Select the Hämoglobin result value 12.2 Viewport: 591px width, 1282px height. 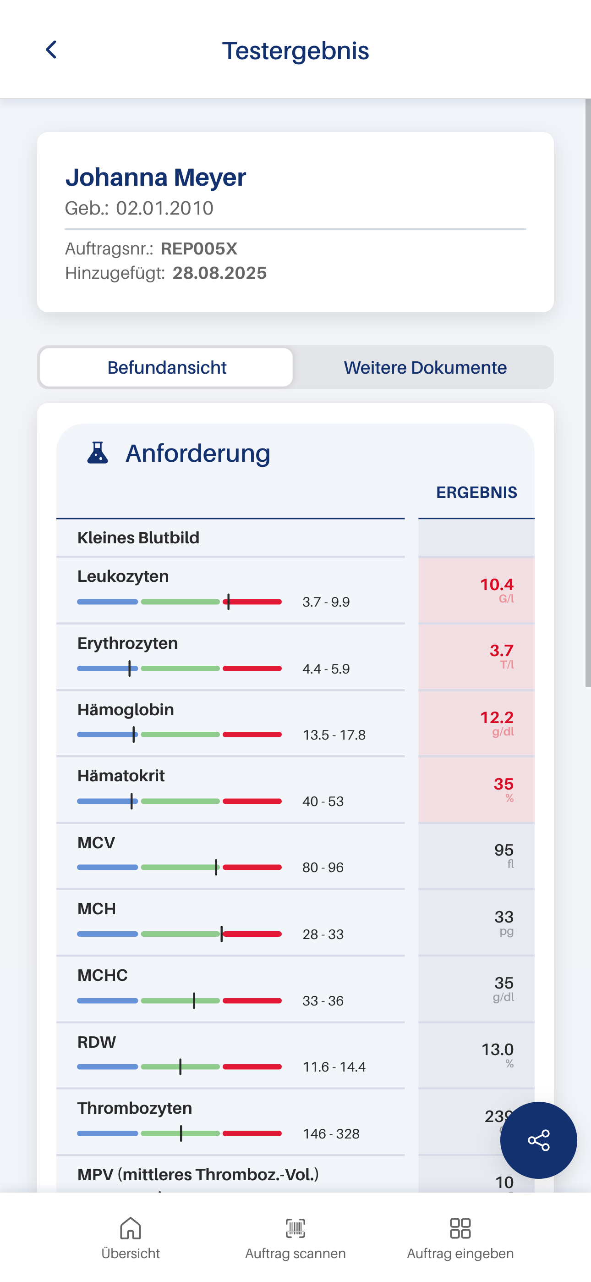click(x=497, y=718)
